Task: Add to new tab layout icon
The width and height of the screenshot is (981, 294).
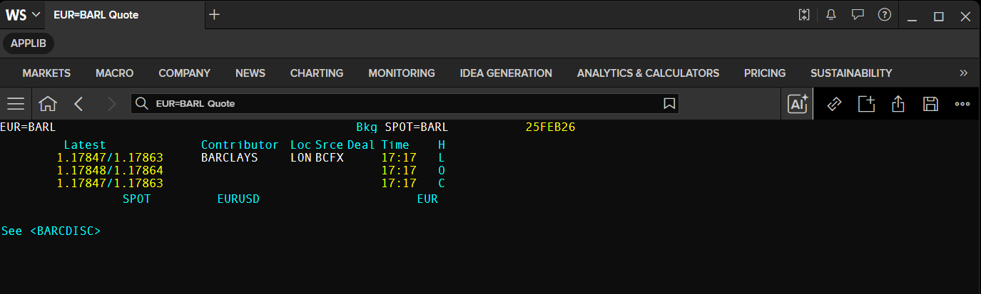Action: 866,104
